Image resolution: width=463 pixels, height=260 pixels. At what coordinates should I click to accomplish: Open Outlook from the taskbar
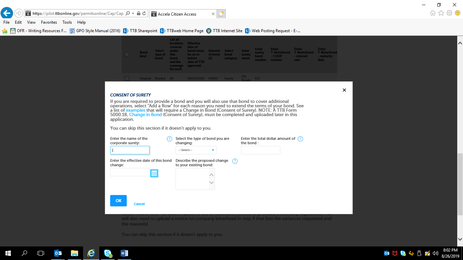click(58, 253)
